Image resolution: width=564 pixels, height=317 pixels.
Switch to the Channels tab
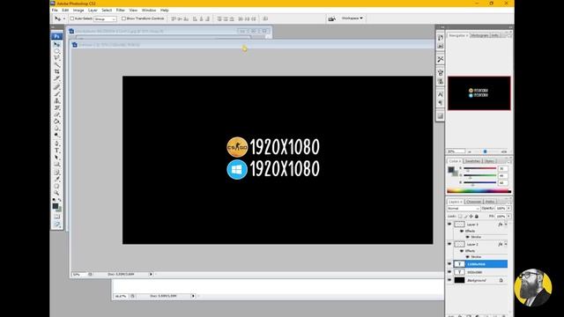473,202
